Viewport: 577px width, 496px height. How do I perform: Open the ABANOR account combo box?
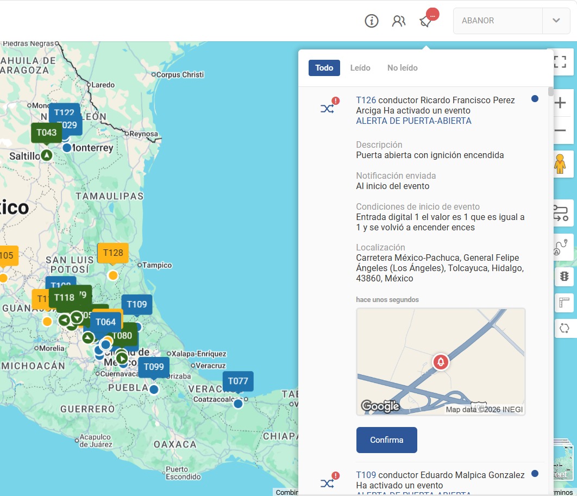511,21
